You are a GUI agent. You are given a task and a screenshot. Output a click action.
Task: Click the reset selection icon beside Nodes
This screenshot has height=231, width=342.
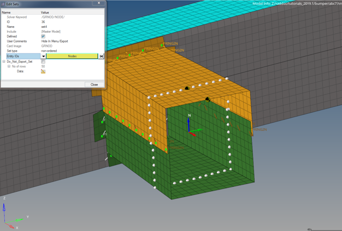coord(102,56)
